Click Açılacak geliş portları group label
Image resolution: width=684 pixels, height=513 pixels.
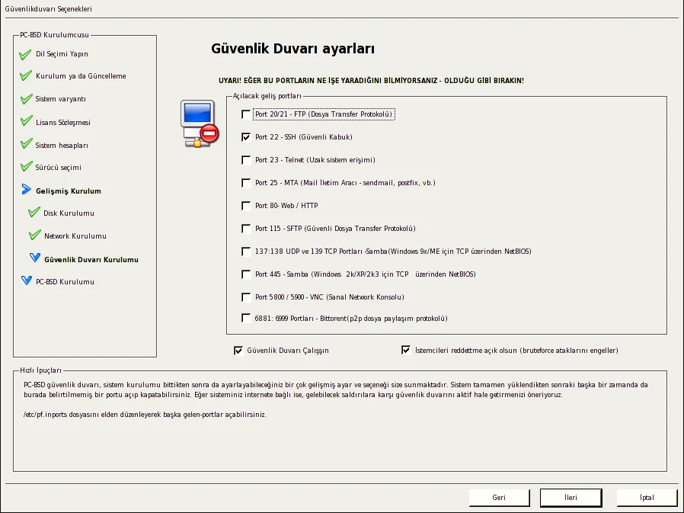(267, 96)
